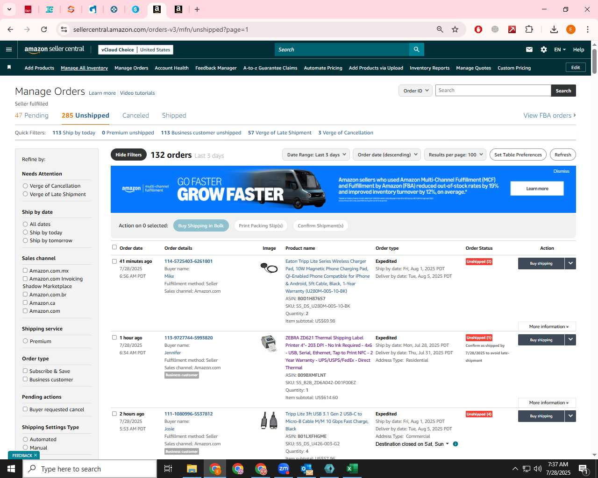The image size is (598, 478).
Task: Open the settings gear icon
Action: [x=544, y=49]
